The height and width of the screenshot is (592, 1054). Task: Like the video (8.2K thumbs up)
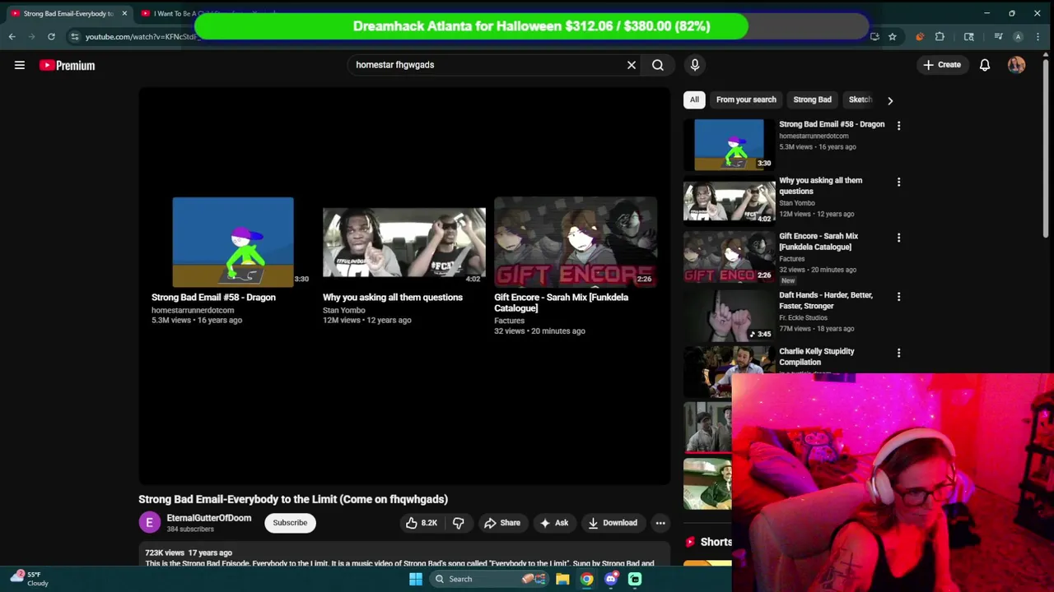click(422, 523)
